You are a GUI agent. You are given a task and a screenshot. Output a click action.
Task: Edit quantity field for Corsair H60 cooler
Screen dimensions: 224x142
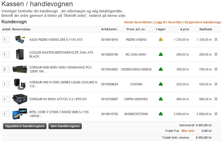click(x=6, y=84)
